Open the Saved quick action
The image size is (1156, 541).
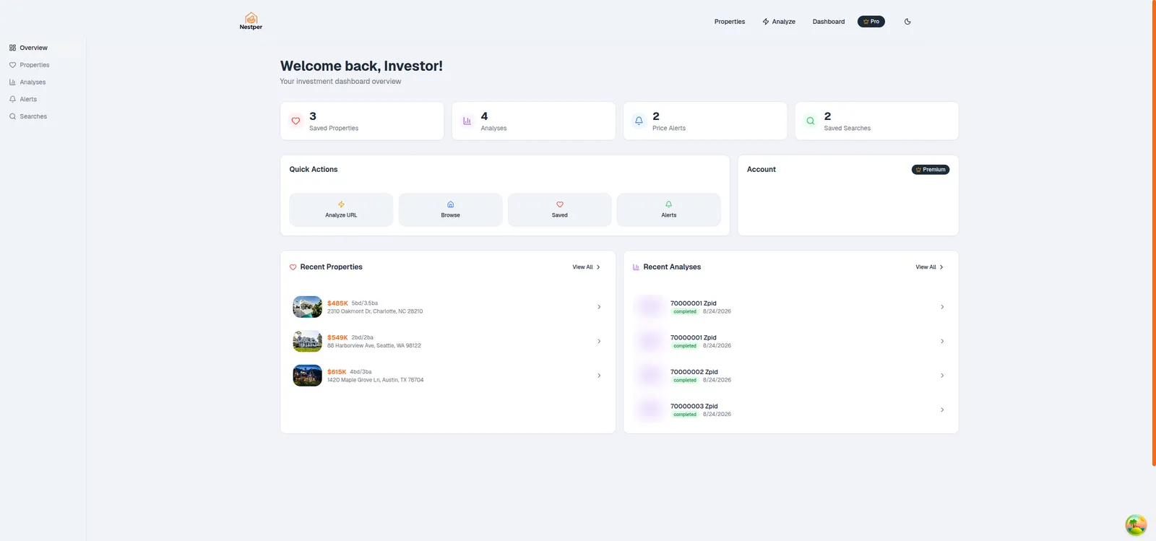coord(560,209)
